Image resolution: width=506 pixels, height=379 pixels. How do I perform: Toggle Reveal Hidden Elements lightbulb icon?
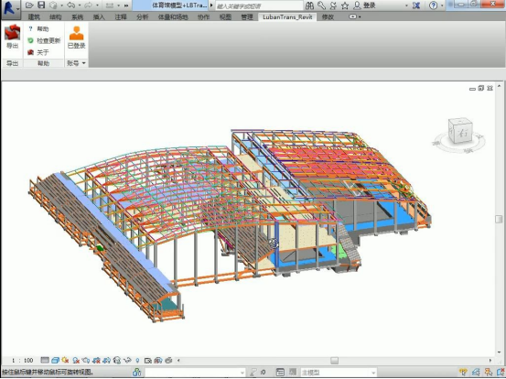pos(137,360)
